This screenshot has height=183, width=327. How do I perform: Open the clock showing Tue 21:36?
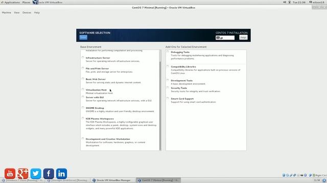[299, 2]
